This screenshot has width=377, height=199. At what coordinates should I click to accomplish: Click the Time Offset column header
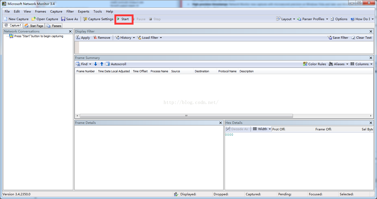click(140, 71)
